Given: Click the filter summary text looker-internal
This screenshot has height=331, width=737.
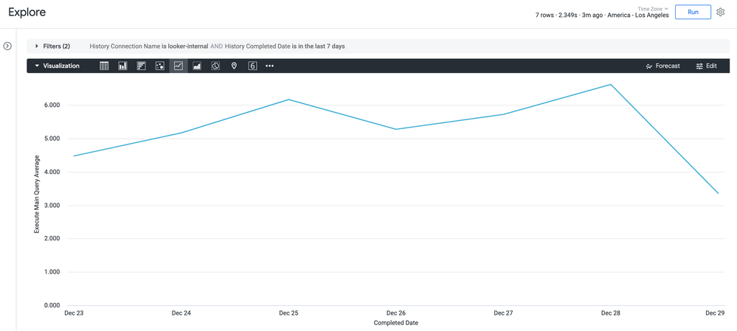Looking at the screenshot, I should click(x=188, y=46).
